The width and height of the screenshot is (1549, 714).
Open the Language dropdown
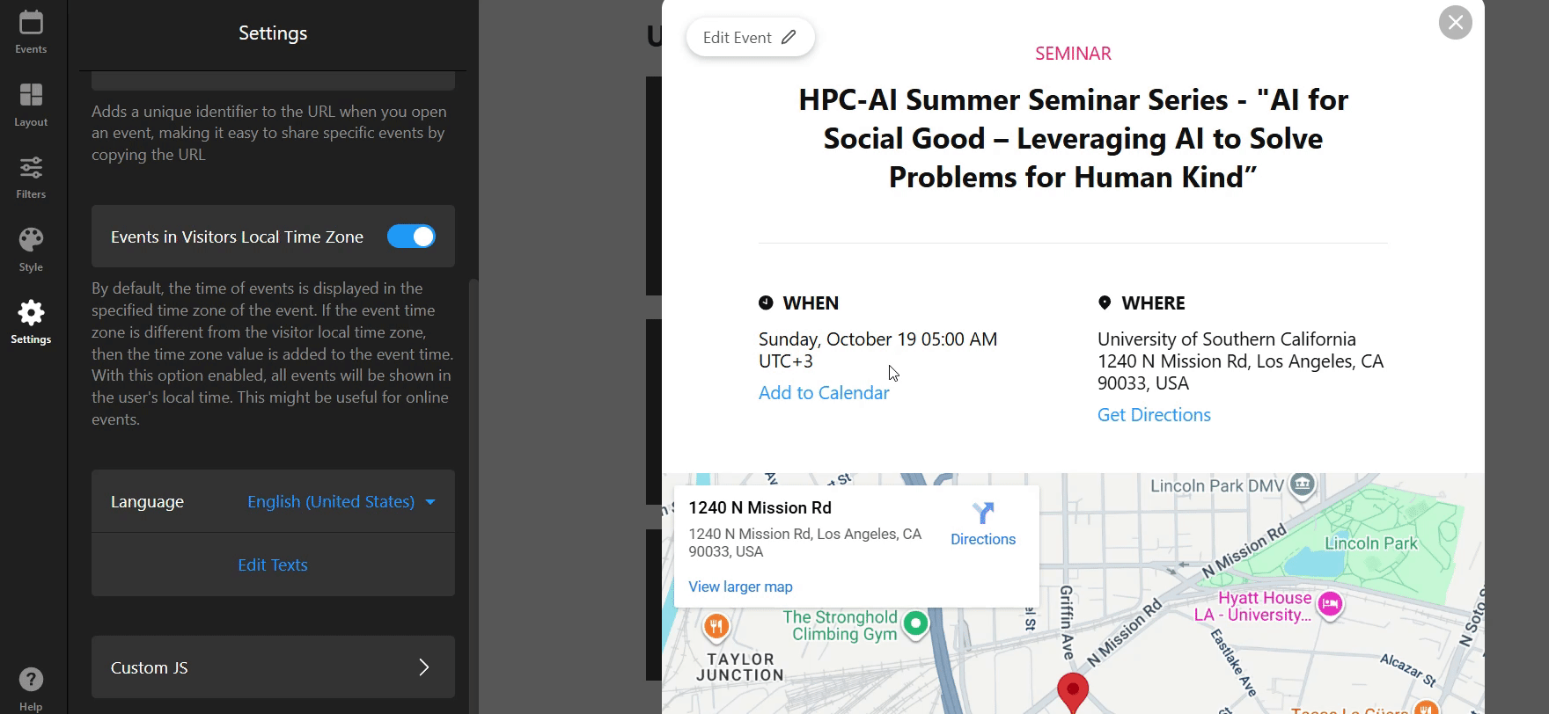[x=341, y=502]
